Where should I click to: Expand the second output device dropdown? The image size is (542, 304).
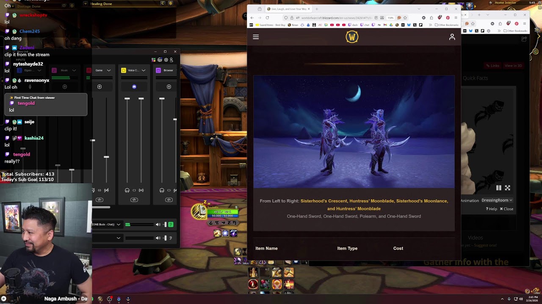(x=119, y=238)
